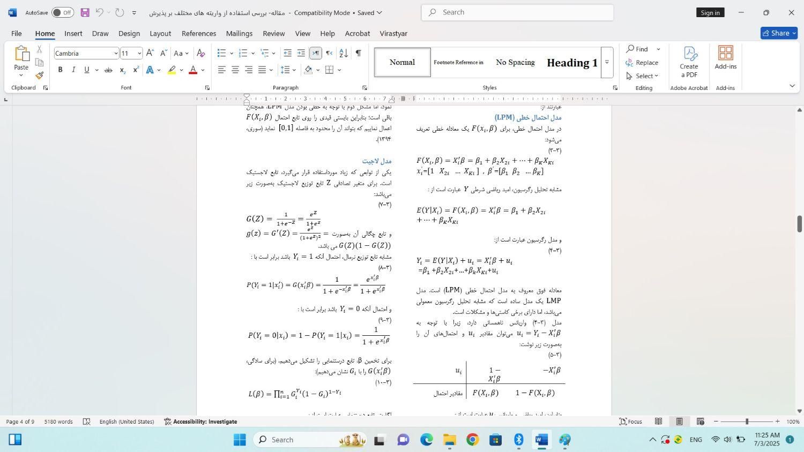Screen dimensions: 804x452
Task: Clear all formatting icon
Action: [200, 53]
